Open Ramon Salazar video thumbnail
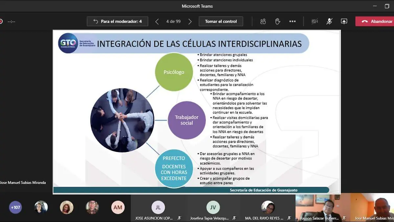Image resolution: width=394 pixels, height=222 pixels. tap(323, 207)
